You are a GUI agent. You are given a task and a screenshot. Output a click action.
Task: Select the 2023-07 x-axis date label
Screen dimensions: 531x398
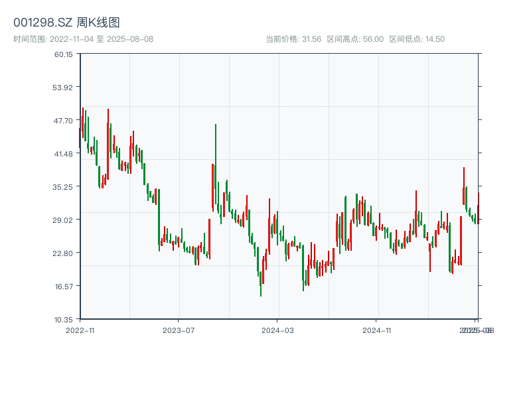click(x=179, y=330)
